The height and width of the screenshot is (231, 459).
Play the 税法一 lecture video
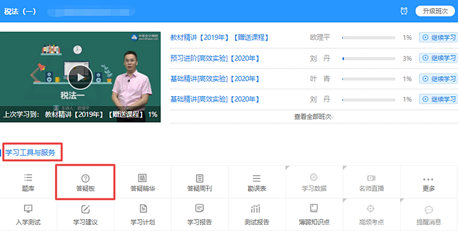click(x=81, y=77)
